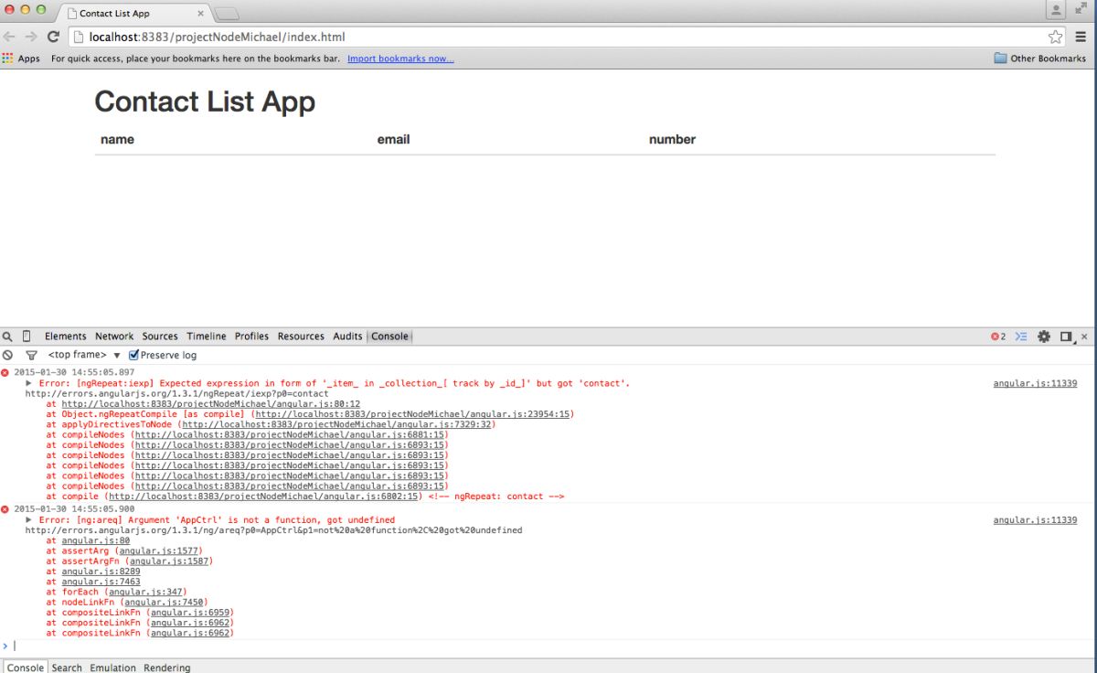The width and height of the screenshot is (1097, 673).
Task: Toggle fullscreen with the expand arrows
Action: click(x=1081, y=9)
